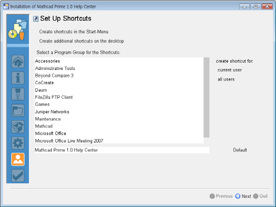
Task: Click the program group list scrollbar
Action: (x=207, y=98)
